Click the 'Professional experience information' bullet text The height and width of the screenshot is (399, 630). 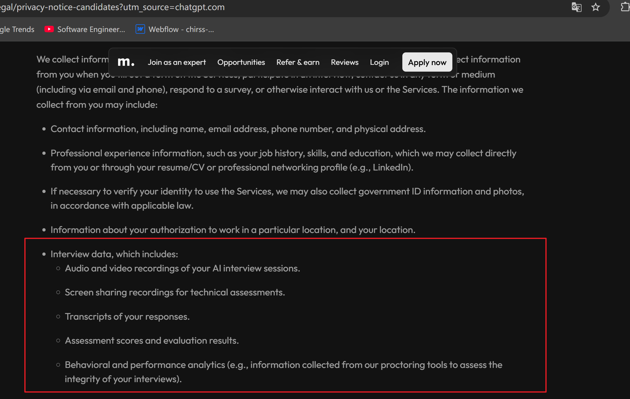point(283,160)
